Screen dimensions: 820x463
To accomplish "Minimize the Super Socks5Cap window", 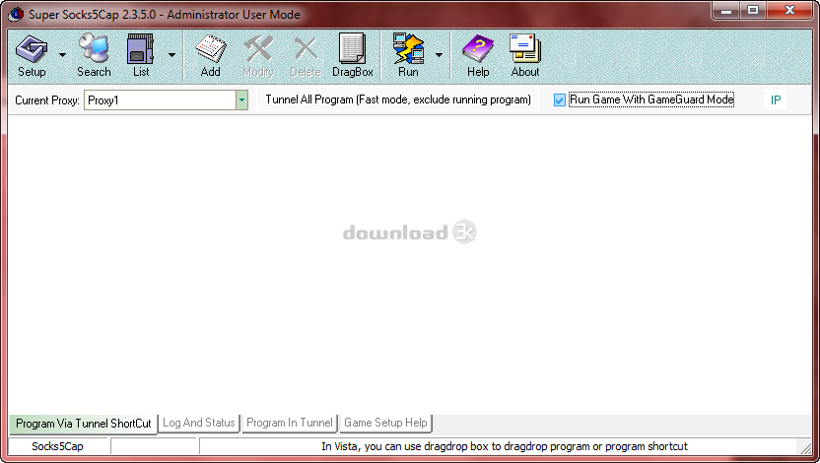I will (725, 10).
